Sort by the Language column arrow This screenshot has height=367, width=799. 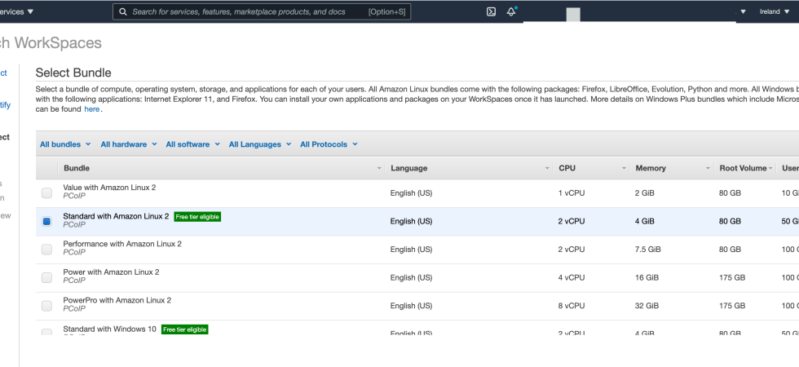(x=547, y=168)
